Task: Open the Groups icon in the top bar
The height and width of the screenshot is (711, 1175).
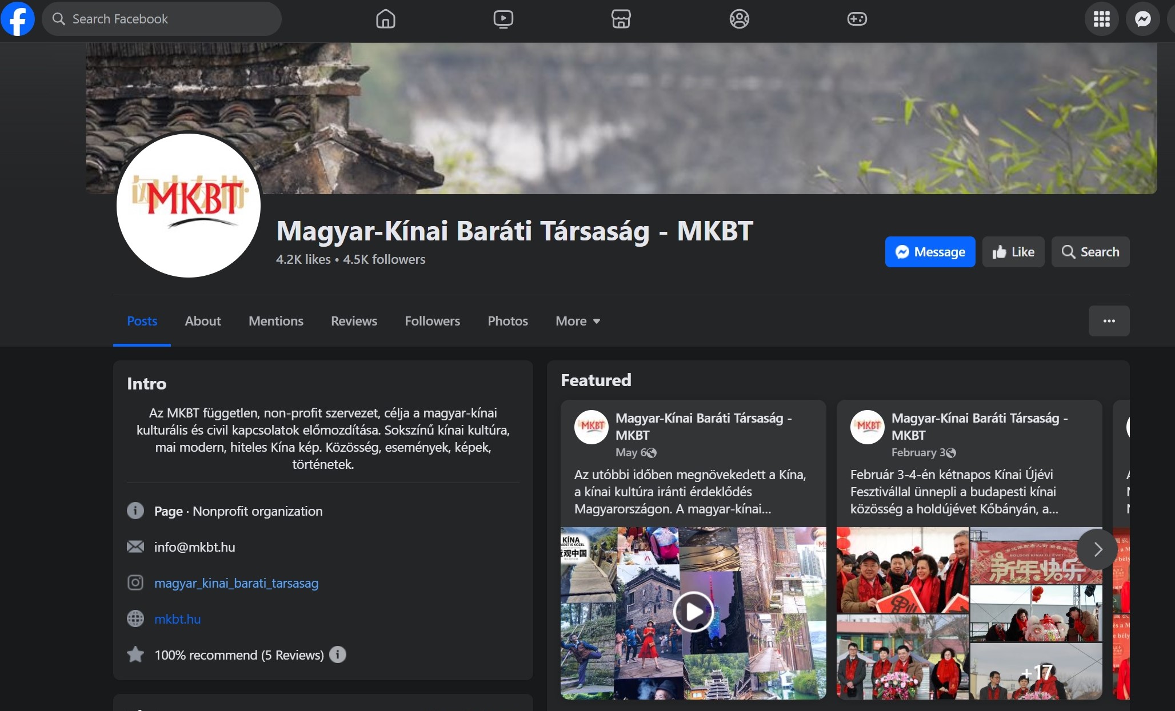Action: pos(739,19)
